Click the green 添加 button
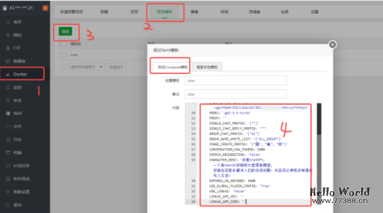Image resolution: width=383 pixels, height=213 pixels. click(x=66, y=31)
